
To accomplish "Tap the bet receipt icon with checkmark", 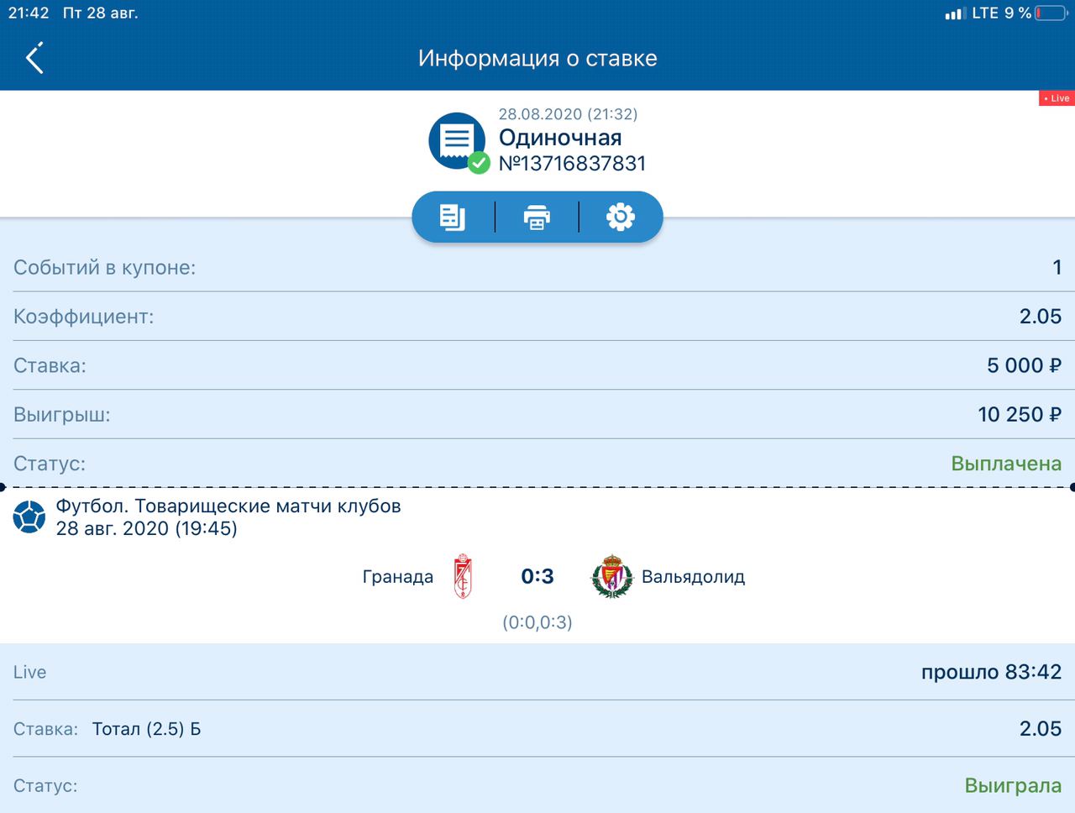I will 459,142.
